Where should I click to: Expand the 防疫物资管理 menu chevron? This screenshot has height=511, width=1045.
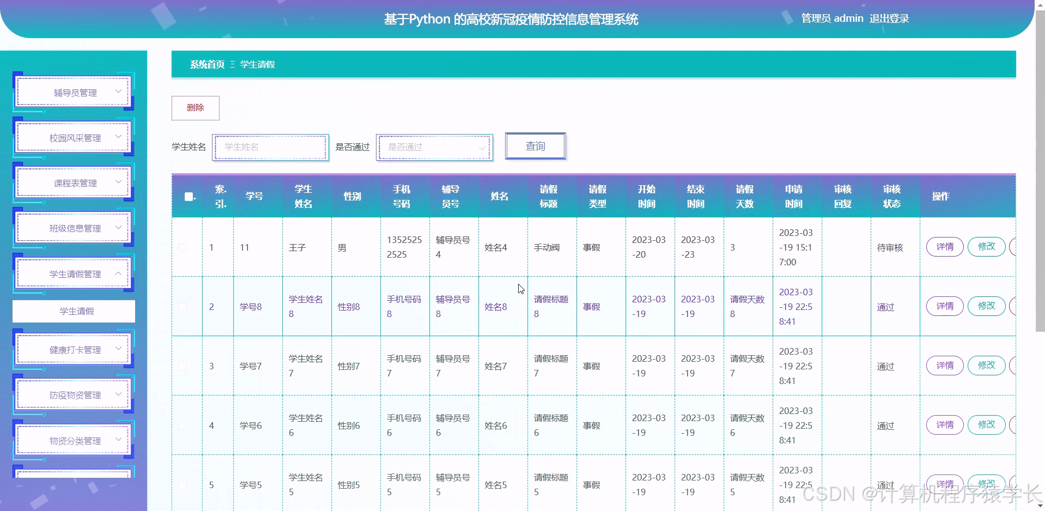(118, 394)
